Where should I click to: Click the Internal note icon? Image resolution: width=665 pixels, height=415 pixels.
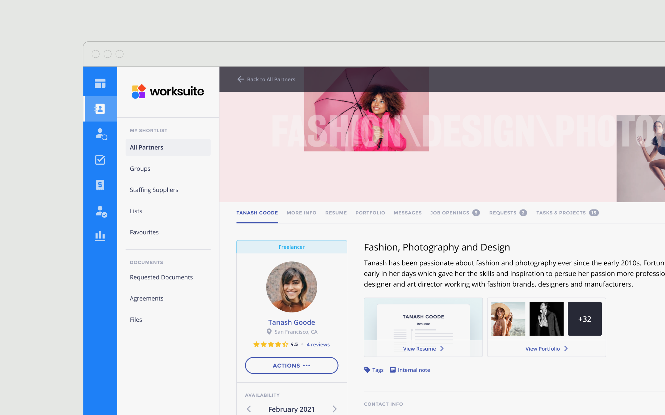(x=393, y=370)
